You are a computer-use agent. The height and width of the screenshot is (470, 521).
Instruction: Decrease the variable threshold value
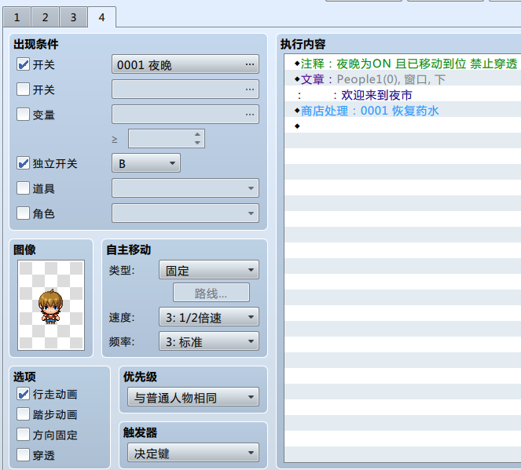pyautogui.click(x=197, y=143)
